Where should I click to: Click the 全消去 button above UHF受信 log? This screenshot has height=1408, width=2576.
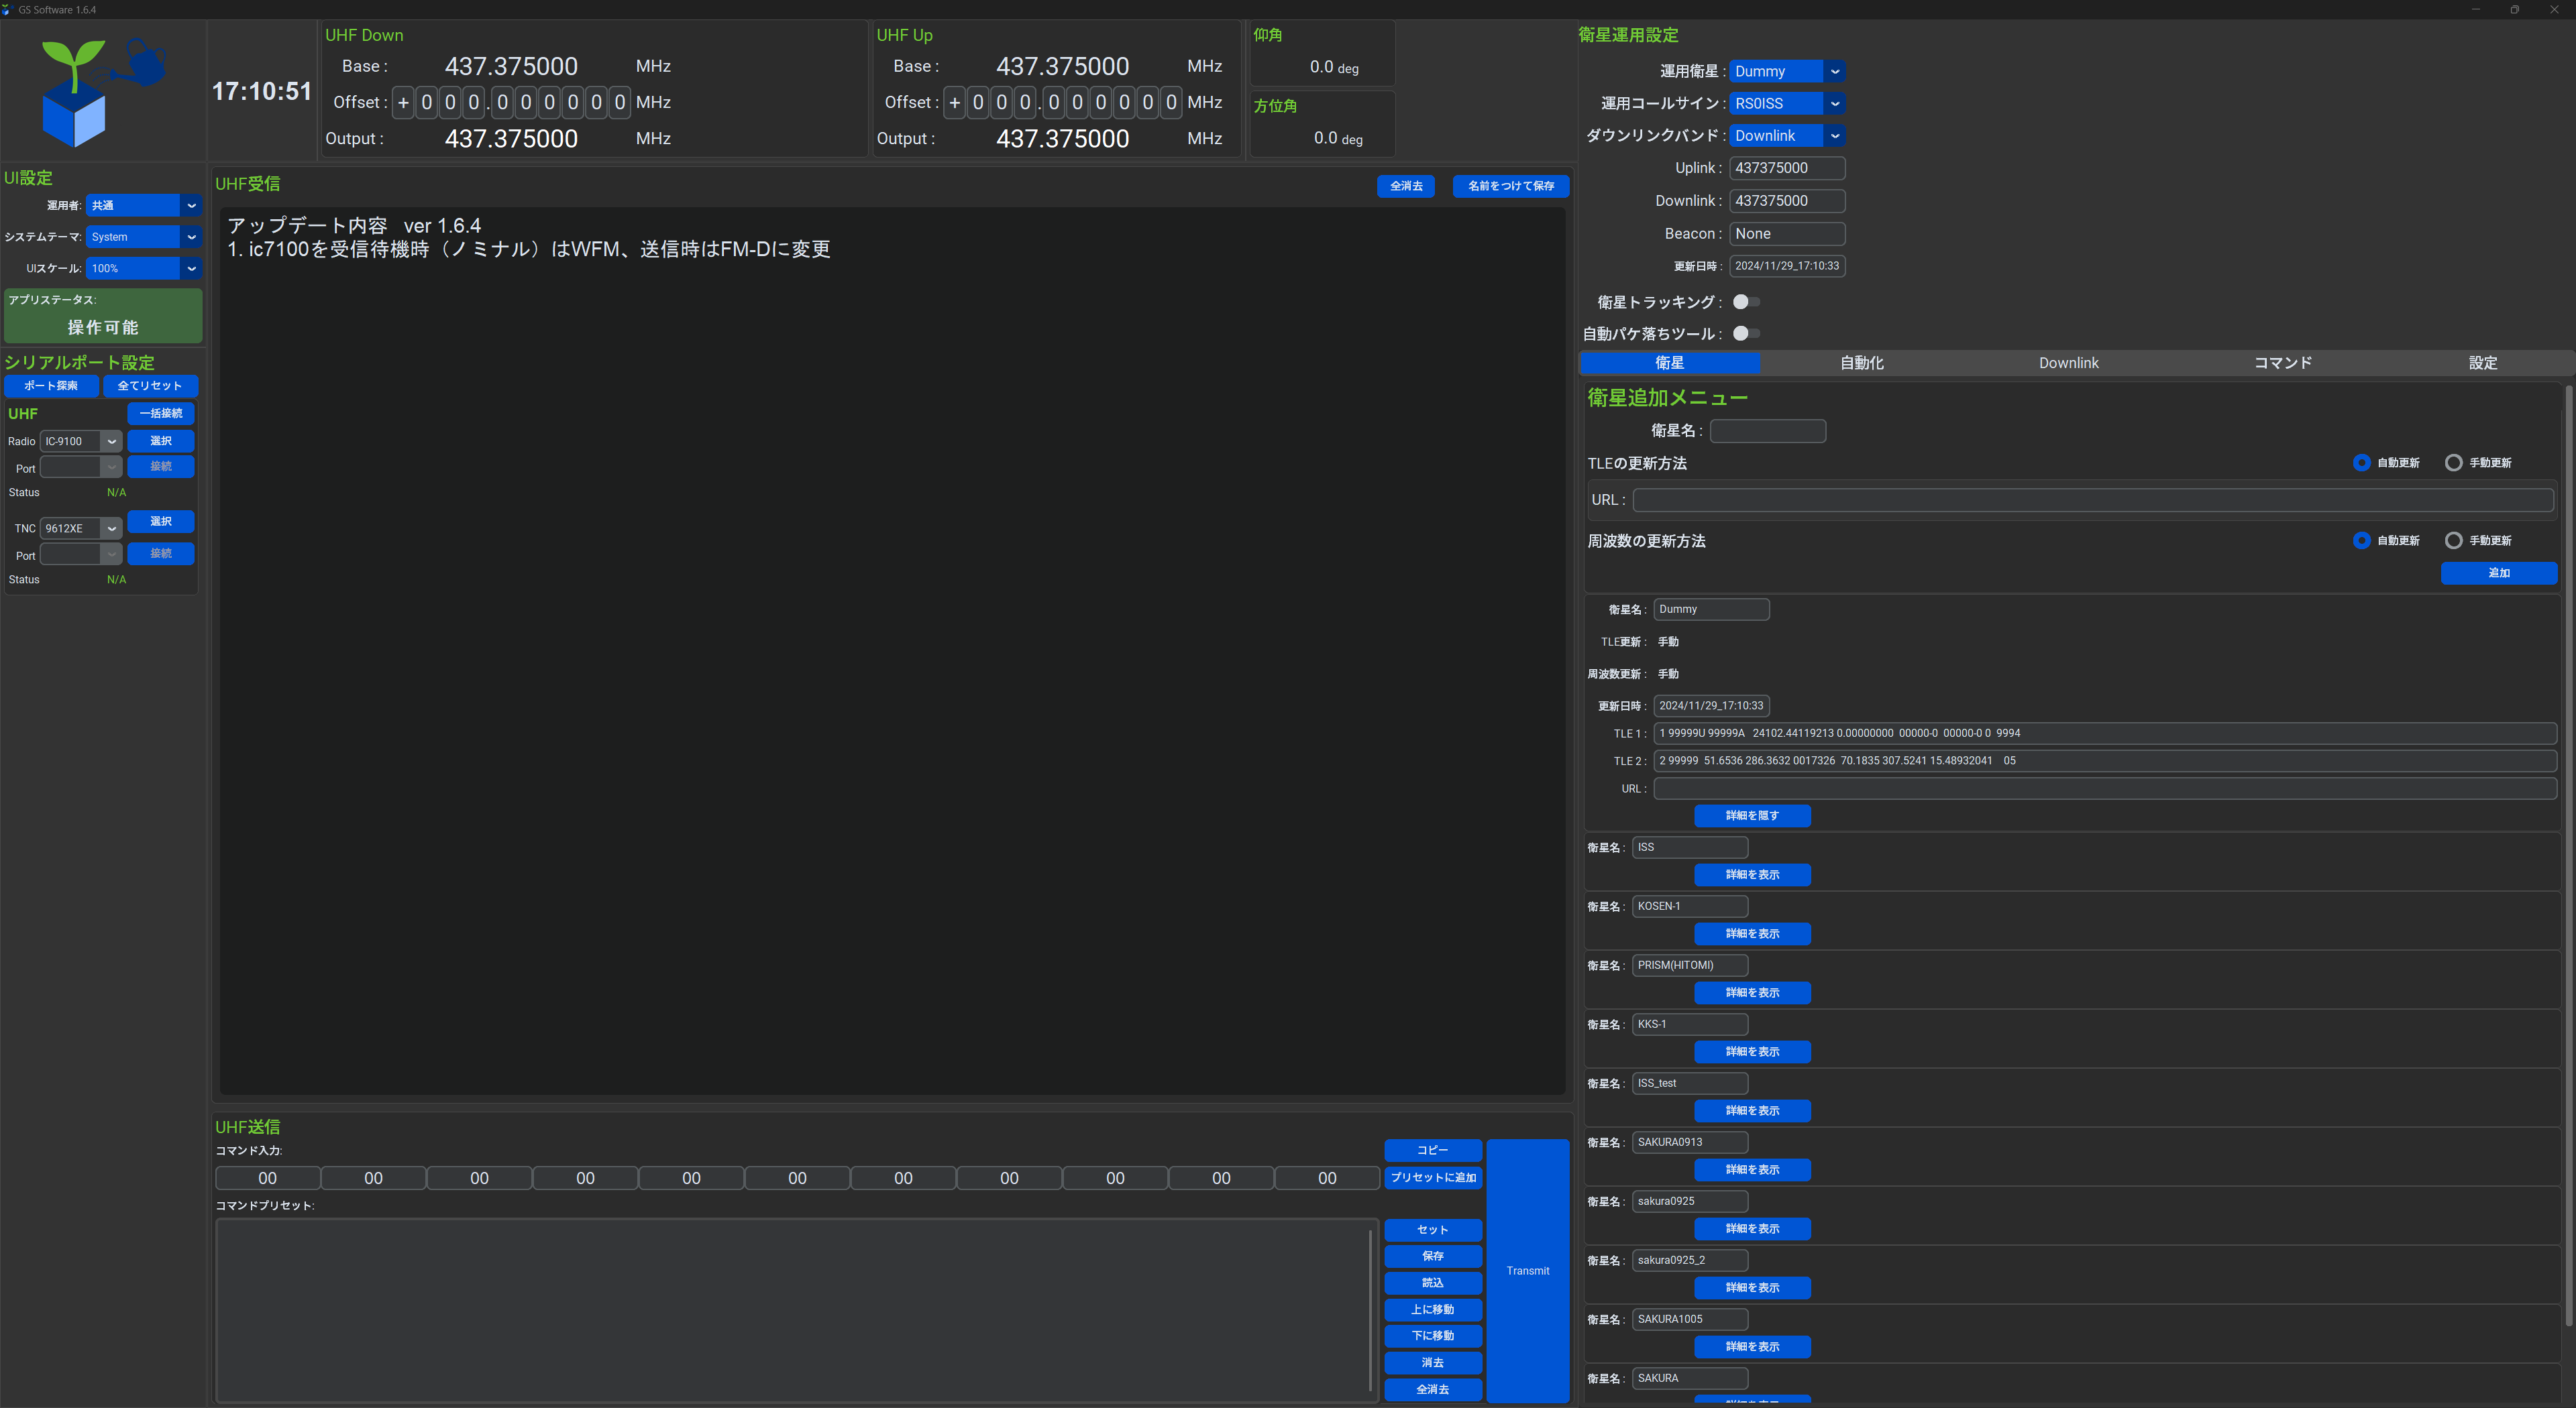1405,186
